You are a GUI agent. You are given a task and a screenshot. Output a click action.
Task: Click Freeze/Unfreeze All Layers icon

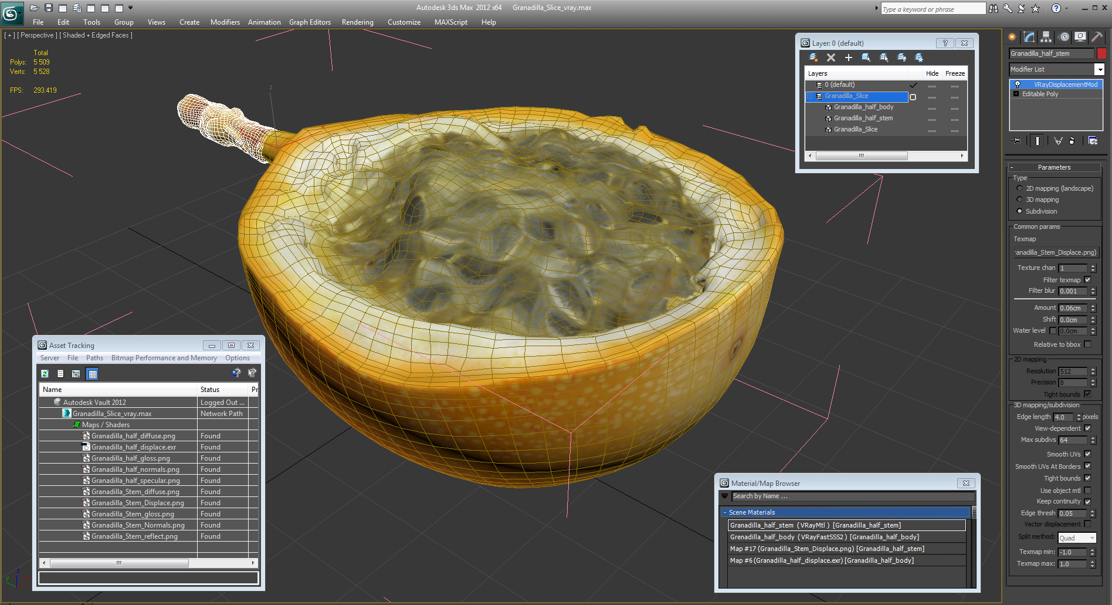(919, 58)
